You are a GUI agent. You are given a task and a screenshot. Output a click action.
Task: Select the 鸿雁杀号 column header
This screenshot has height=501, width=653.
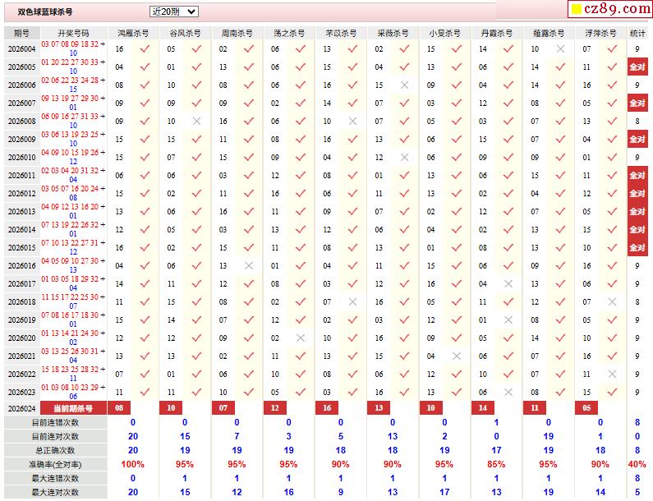(133, 33)
